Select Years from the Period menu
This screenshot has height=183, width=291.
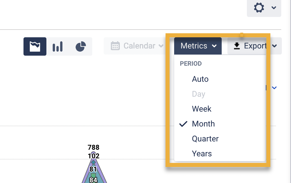202,154
